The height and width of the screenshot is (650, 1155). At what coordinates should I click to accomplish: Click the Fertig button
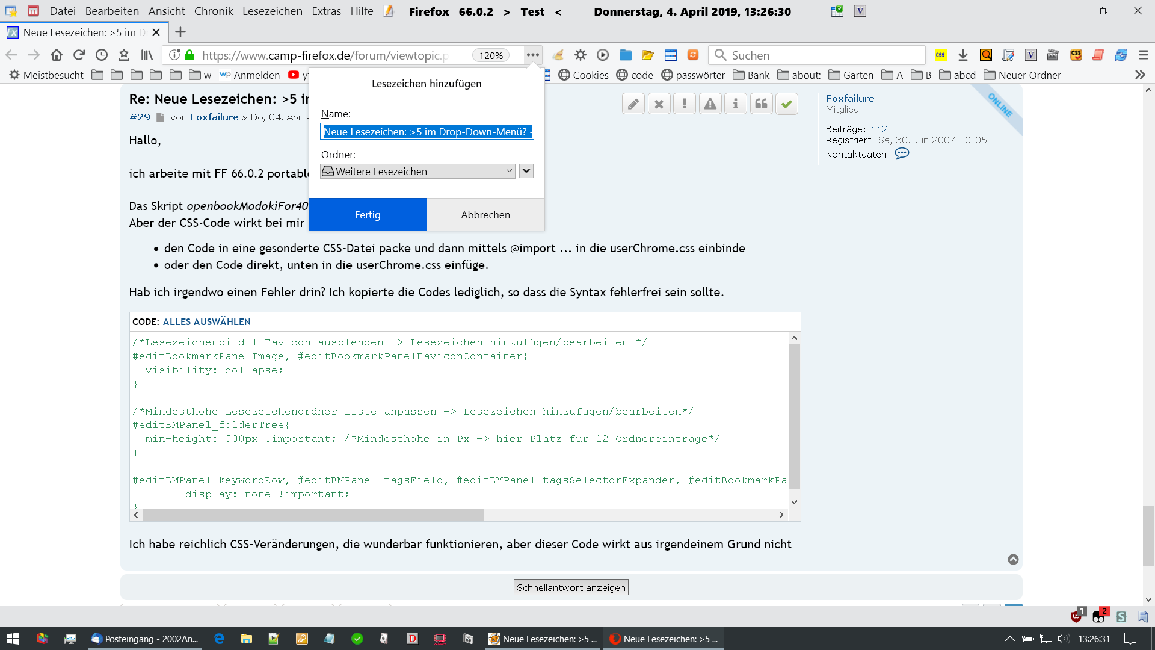pyautogui.click(x=368, y=215)
